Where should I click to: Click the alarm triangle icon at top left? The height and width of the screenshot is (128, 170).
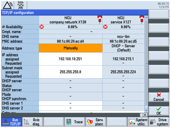(x=8, y=5)
